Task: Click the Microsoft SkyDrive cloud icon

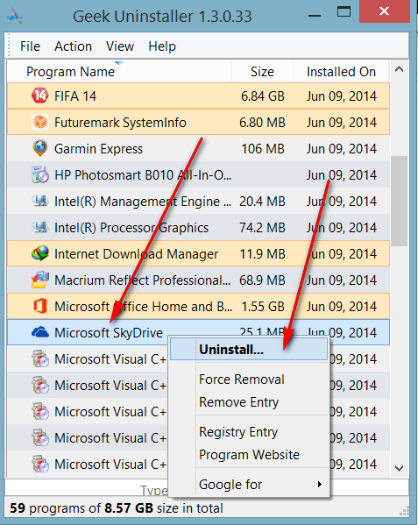Action: pos(39,332)
